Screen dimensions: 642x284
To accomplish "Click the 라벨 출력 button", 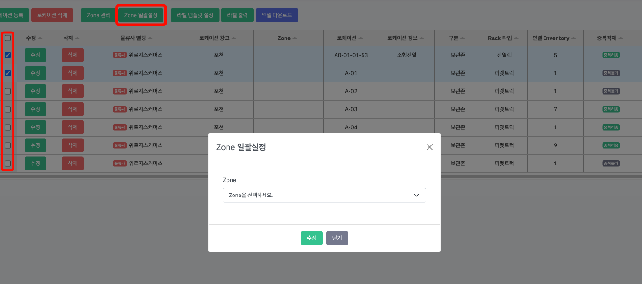I will tap(238, 15).
